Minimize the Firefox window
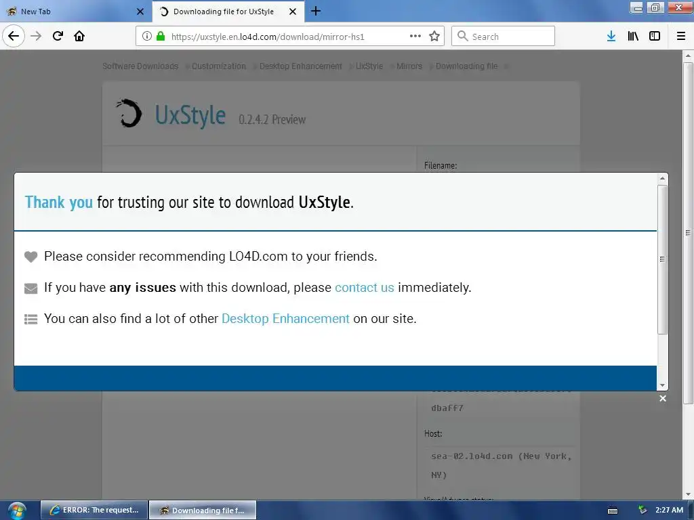Screen dimensions: 694x520 (x=636, y=7)
